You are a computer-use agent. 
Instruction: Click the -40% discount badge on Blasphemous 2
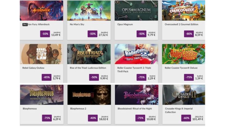[93, 118]
